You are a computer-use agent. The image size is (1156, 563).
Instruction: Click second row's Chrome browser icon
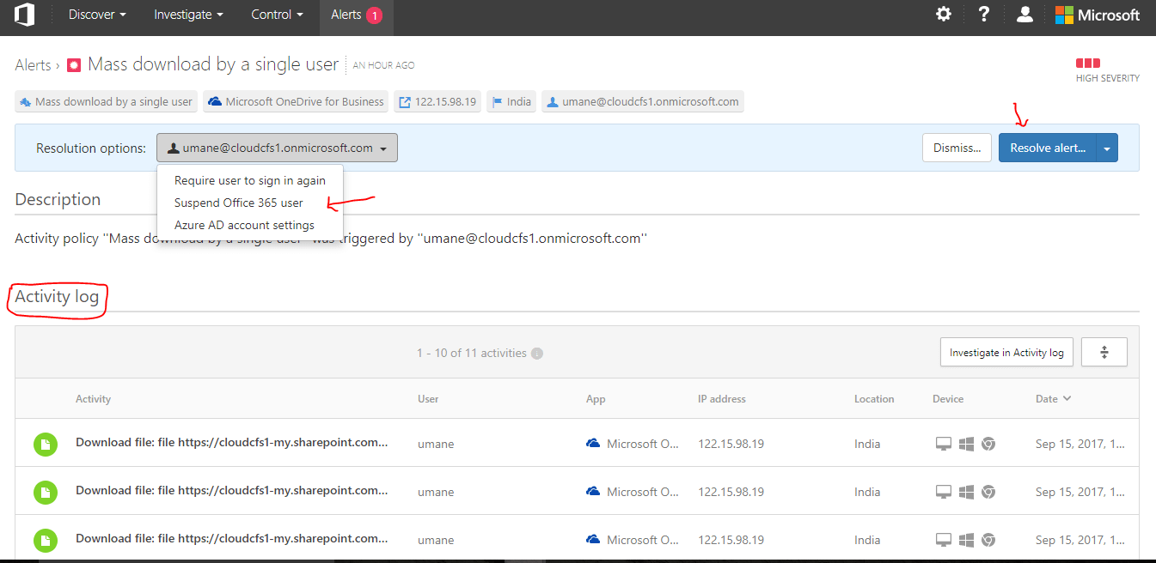point(988,492)
